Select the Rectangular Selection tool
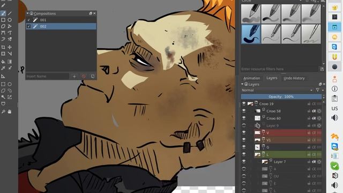343x193 pixels. [3, 84]
